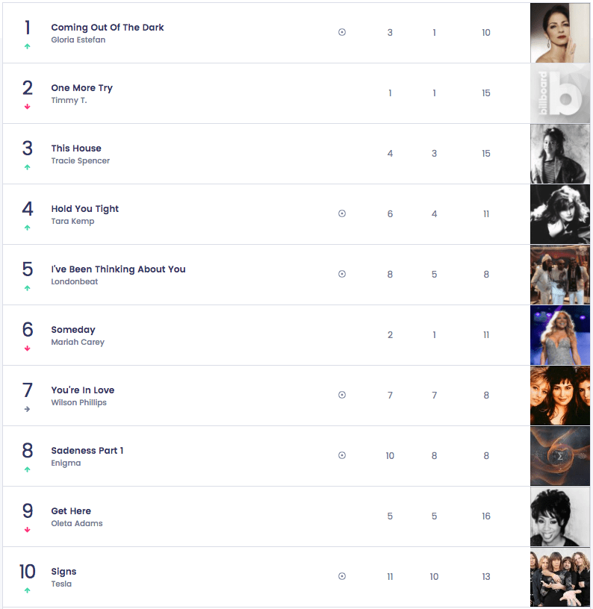Click green up arrow under rank 1
Viewport: 593px width, 609px height.
point(27,46)
